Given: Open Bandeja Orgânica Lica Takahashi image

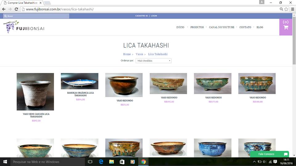Looking at the screenshot, I should click(80, 81).
